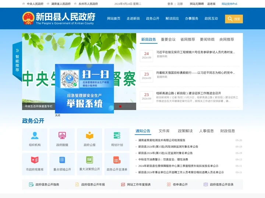Click home icon beside 永州市人民政府
This screenshot has width=265, height=198.
pyautogui.click(x=75, y=4)
